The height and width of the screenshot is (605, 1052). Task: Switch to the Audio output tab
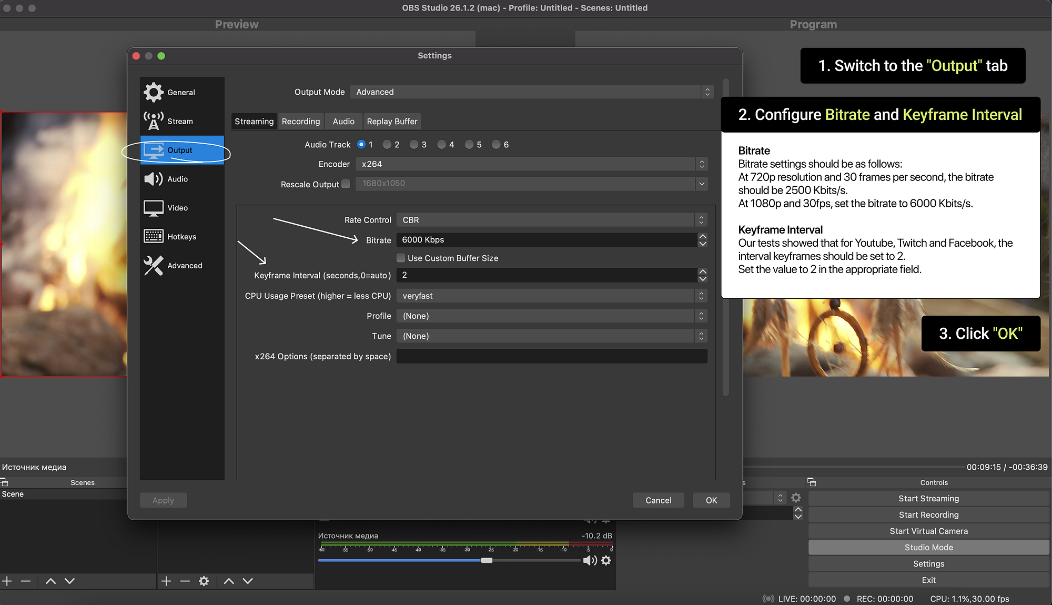343,122
